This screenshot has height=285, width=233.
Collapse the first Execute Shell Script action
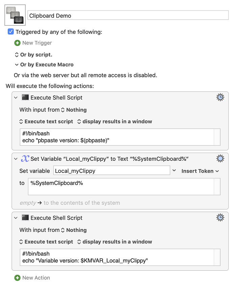click(x=16, y=97)
